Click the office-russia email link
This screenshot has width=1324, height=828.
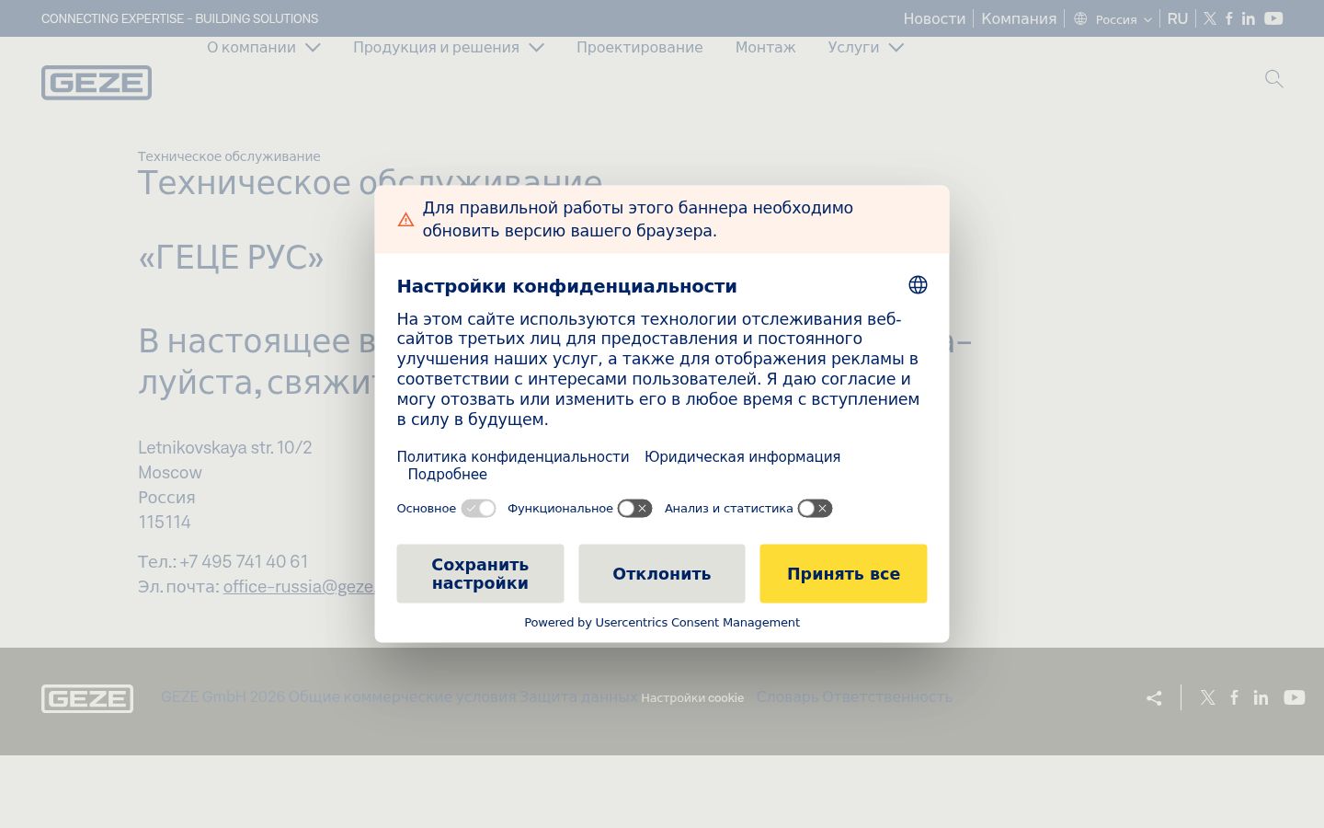click(x=299, y=586)
